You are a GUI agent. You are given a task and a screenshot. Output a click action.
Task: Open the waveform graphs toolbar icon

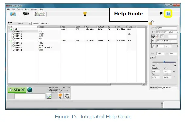40,14
